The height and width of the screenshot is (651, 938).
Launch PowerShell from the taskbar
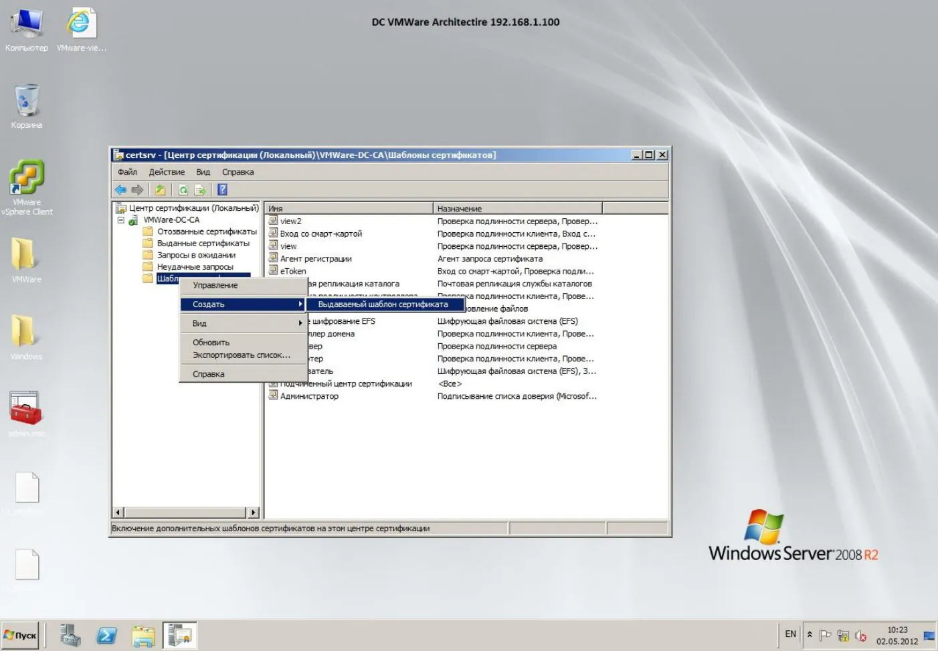click(x=107, y=635)
